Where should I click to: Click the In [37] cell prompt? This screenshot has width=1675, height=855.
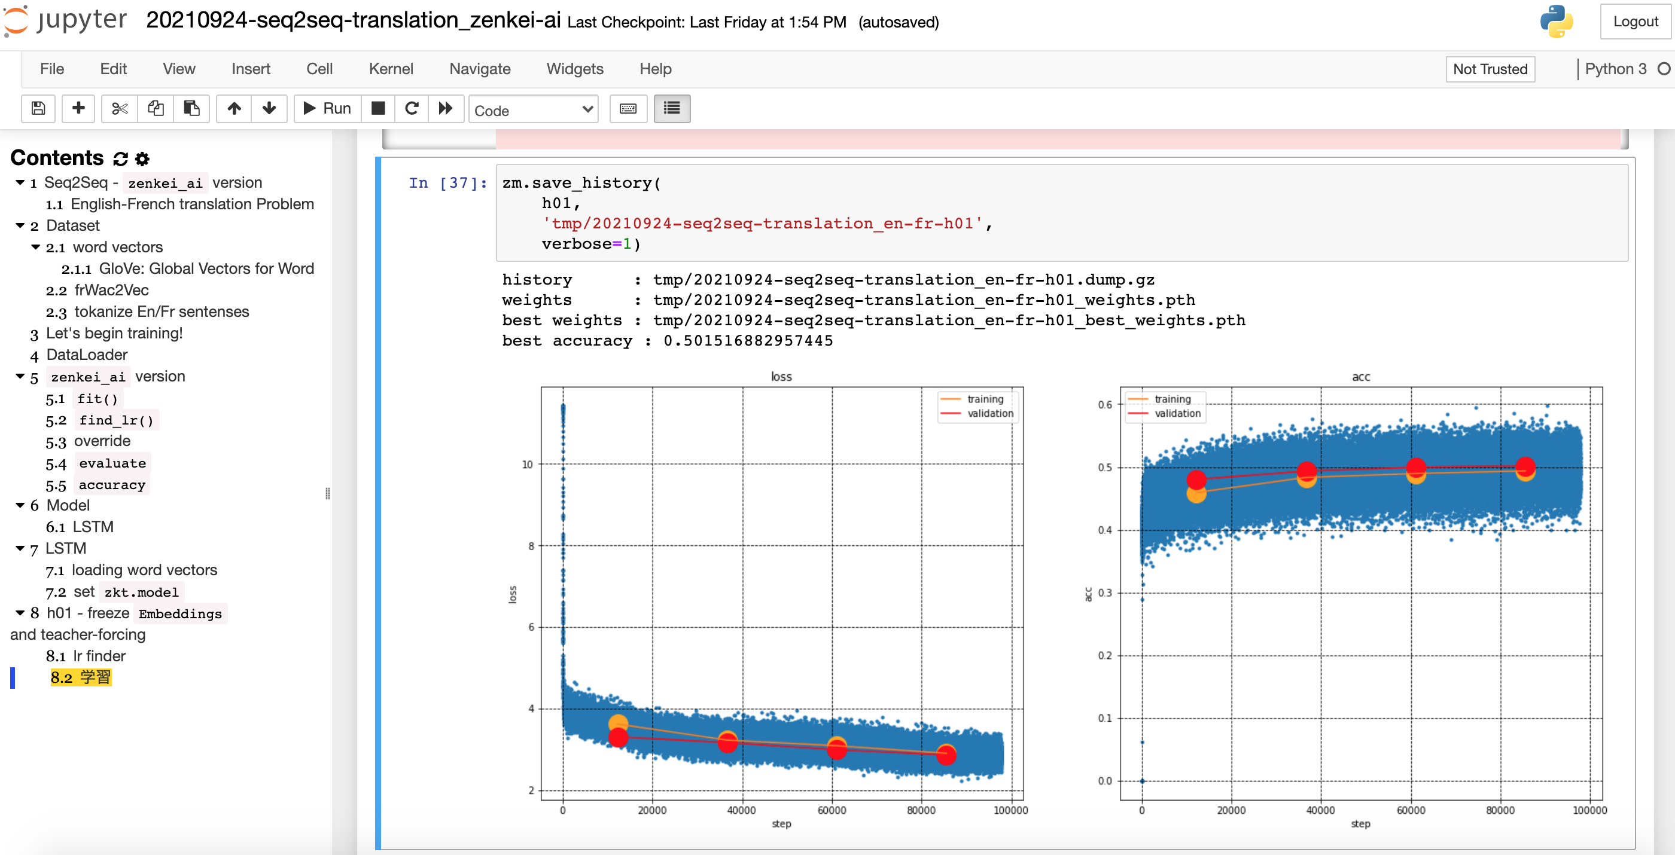(x=447, y=183)
